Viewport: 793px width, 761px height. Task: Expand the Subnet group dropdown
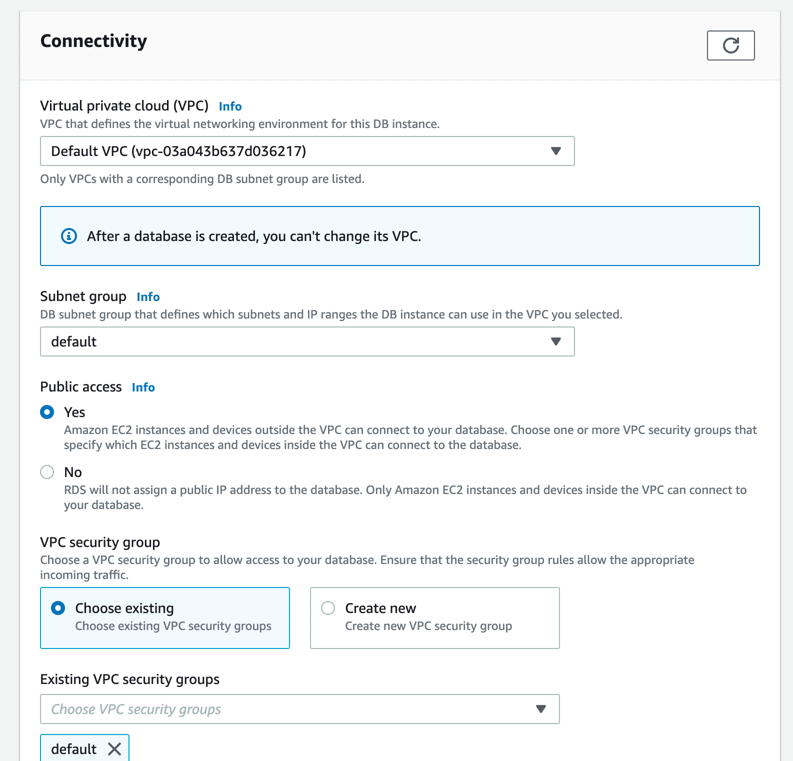point(307,341)
